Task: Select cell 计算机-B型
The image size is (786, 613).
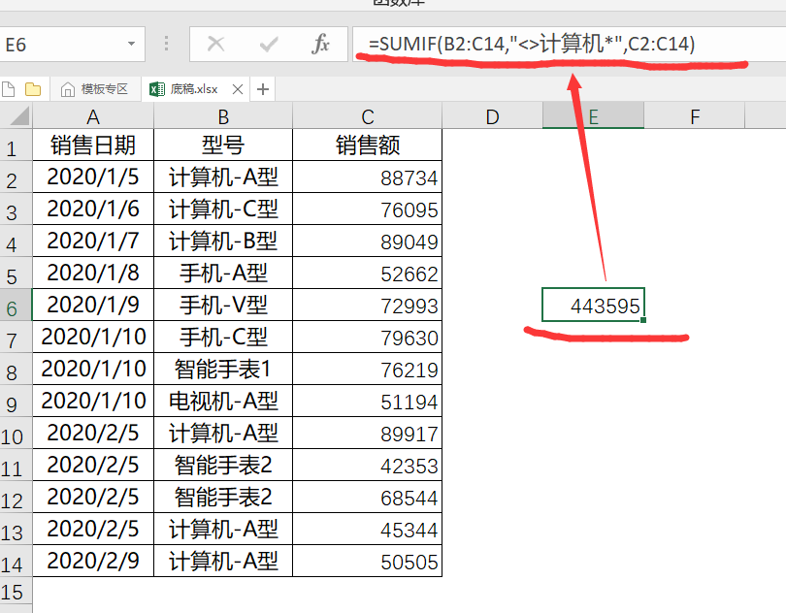Action: (x=223, y=242)
